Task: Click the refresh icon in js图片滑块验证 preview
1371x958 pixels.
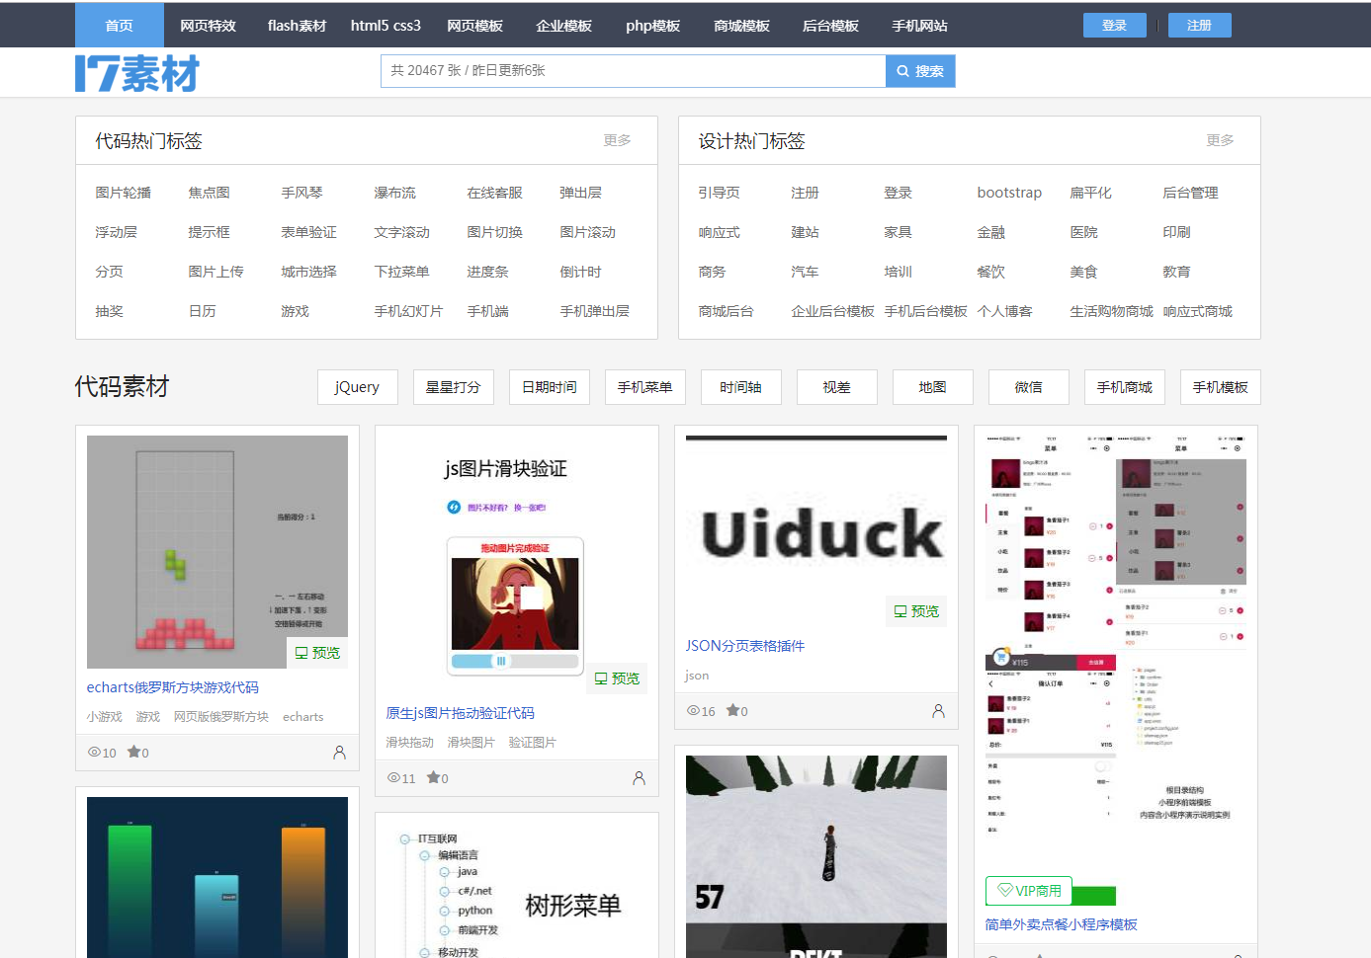Action: pos(454,507)
